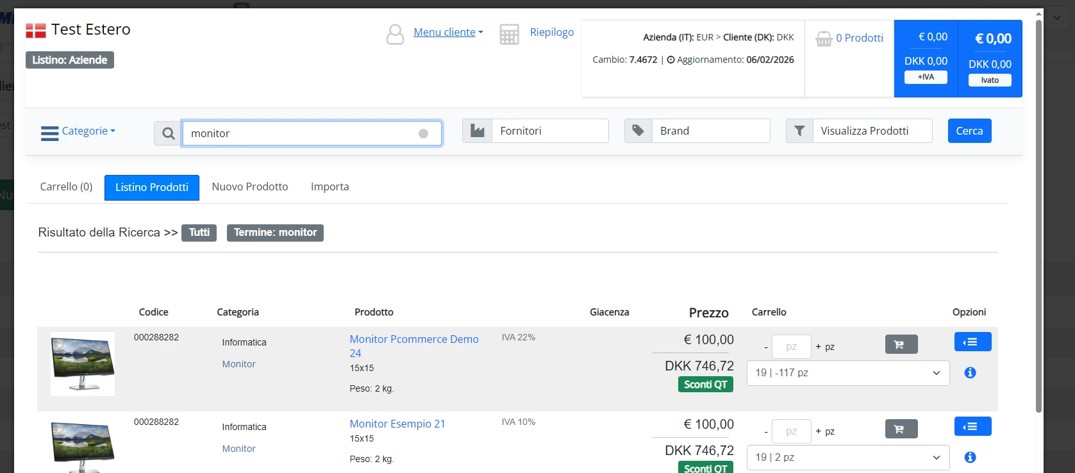The height and width of the screenshot is (473, 1075).
Task: Click the Riepilogo calculator icon
Action: (509, 34)
